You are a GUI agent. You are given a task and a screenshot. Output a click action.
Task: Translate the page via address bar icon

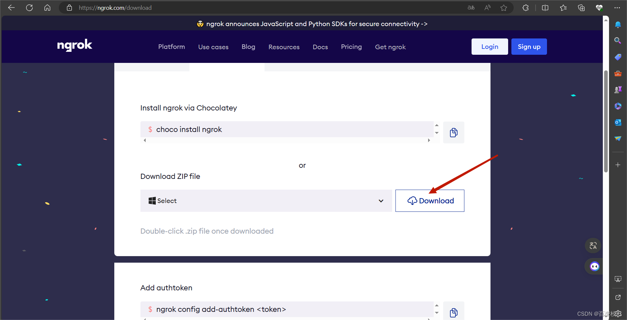[x=471, y=7]
